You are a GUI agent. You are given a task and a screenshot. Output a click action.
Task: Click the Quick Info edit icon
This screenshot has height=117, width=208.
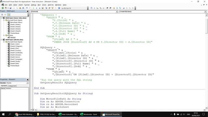97,8
